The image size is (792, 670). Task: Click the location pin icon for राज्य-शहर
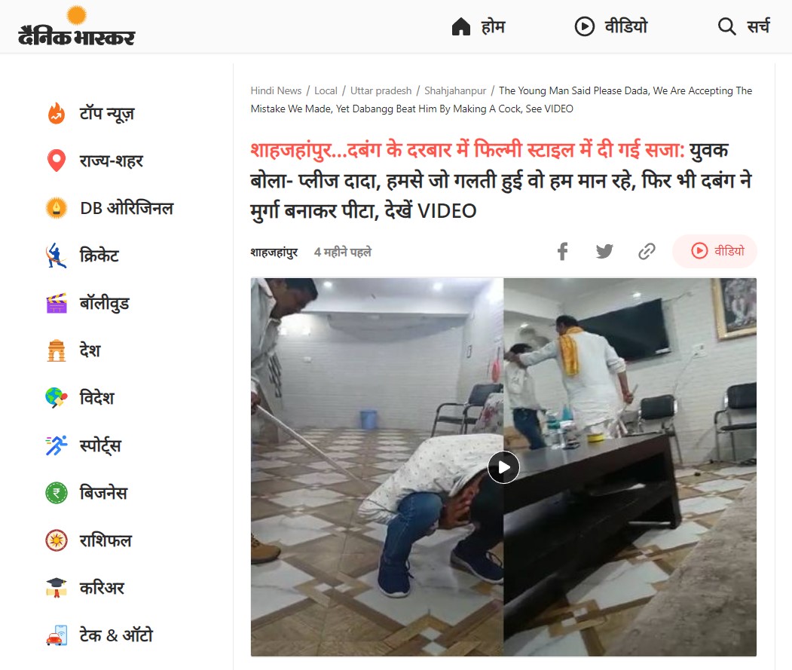(57, 161)
